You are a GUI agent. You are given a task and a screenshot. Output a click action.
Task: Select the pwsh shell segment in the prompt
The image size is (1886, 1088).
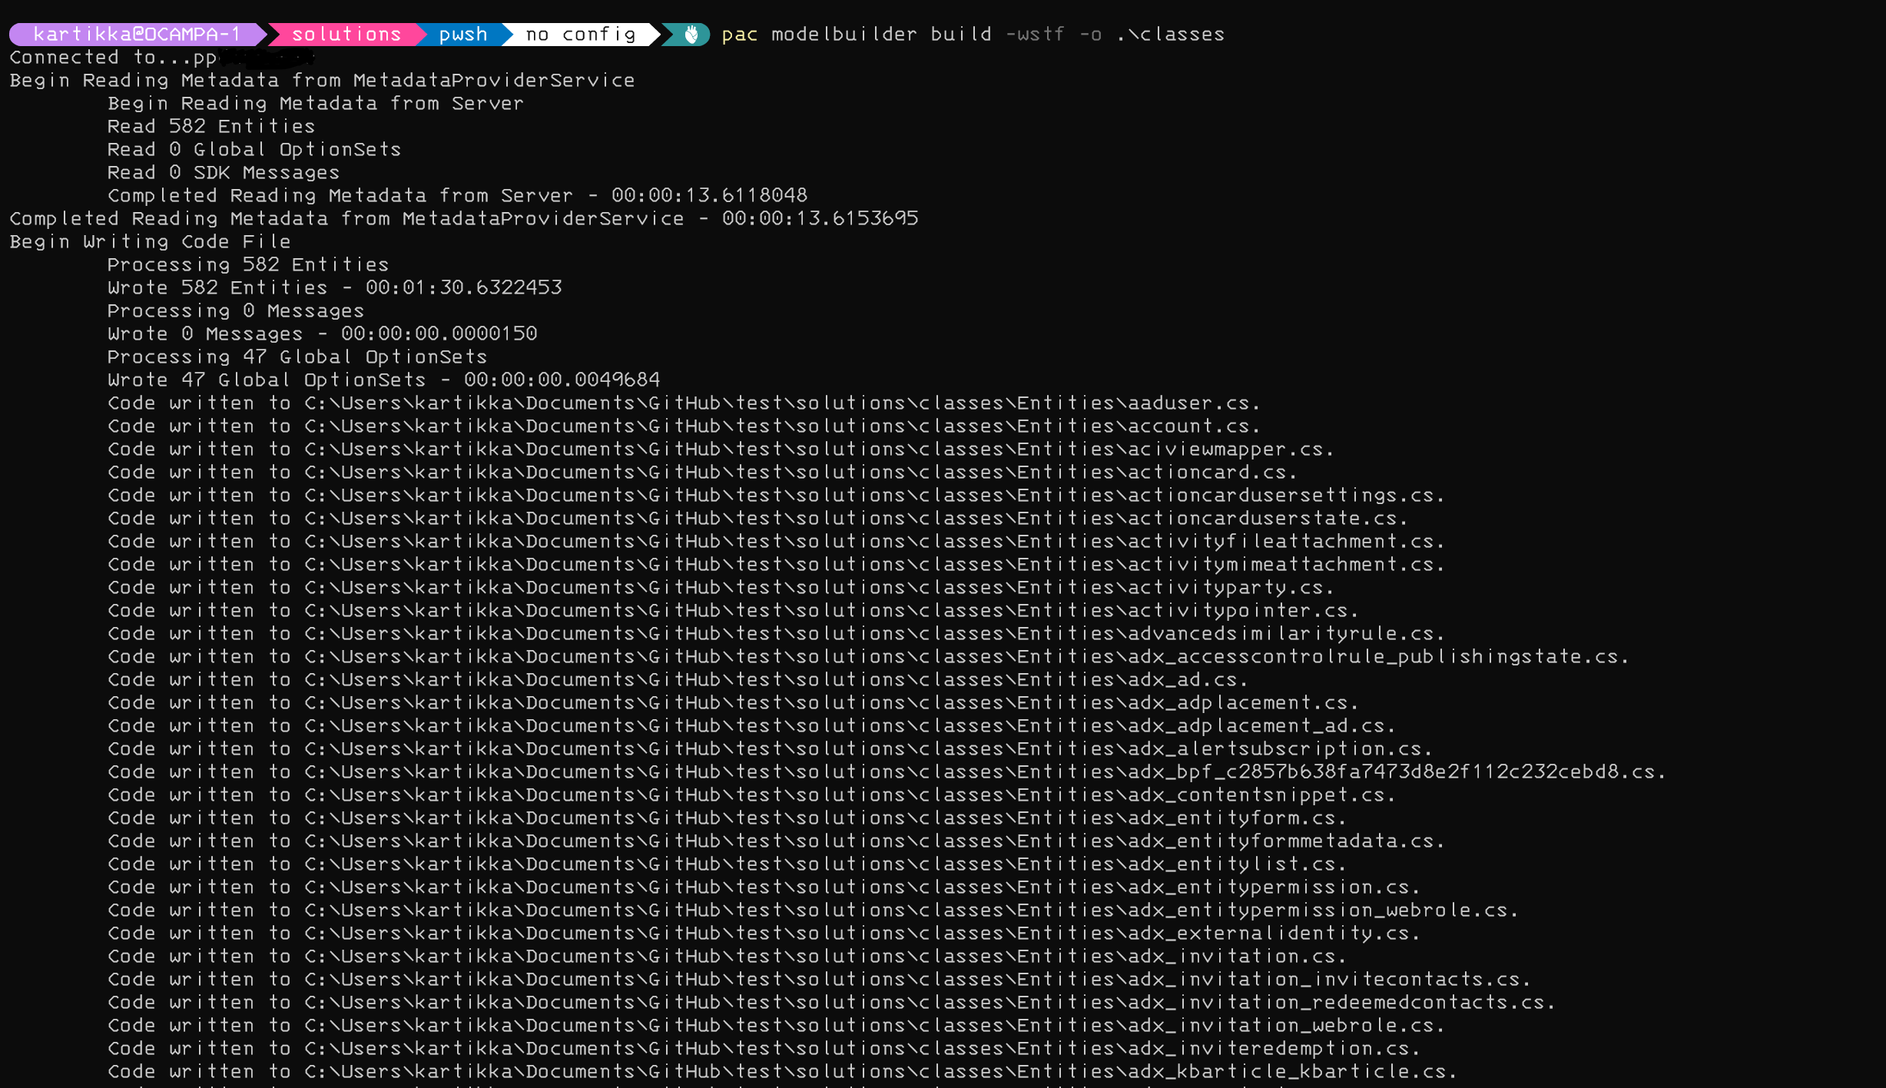461,34
